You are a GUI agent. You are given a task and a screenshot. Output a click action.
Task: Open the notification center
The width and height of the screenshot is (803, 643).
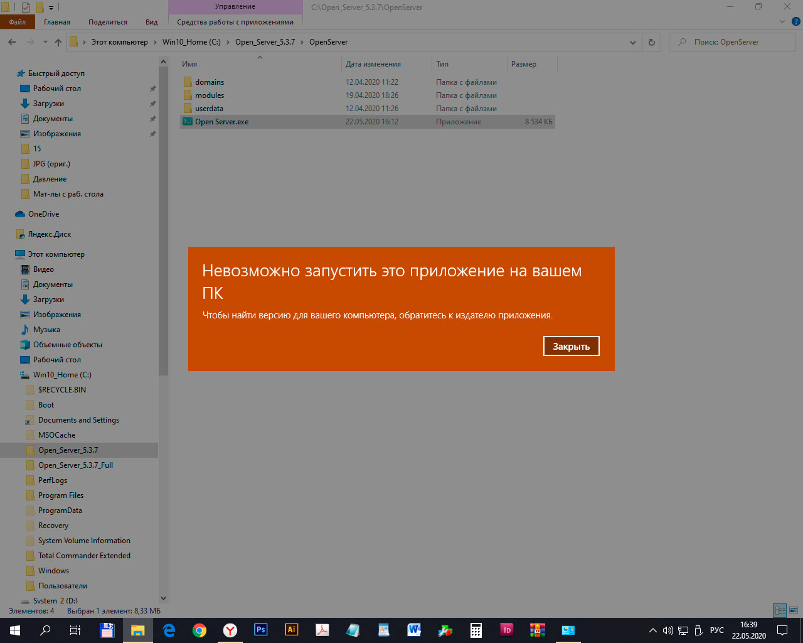[x=782, y=630]
